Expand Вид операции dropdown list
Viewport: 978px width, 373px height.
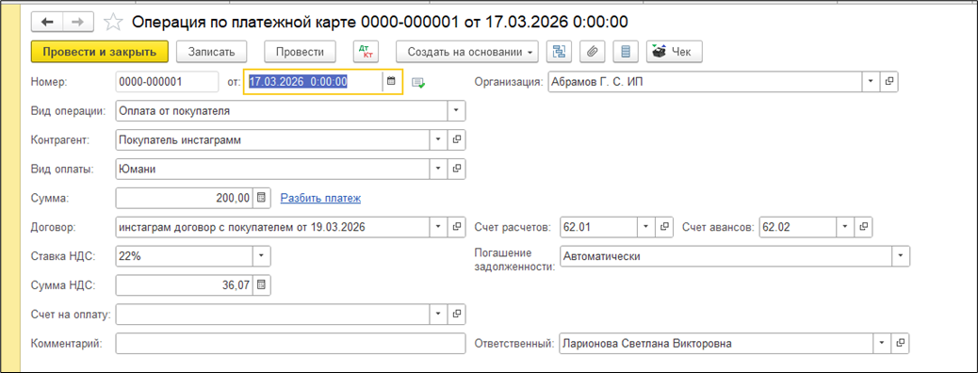(457, 111)
